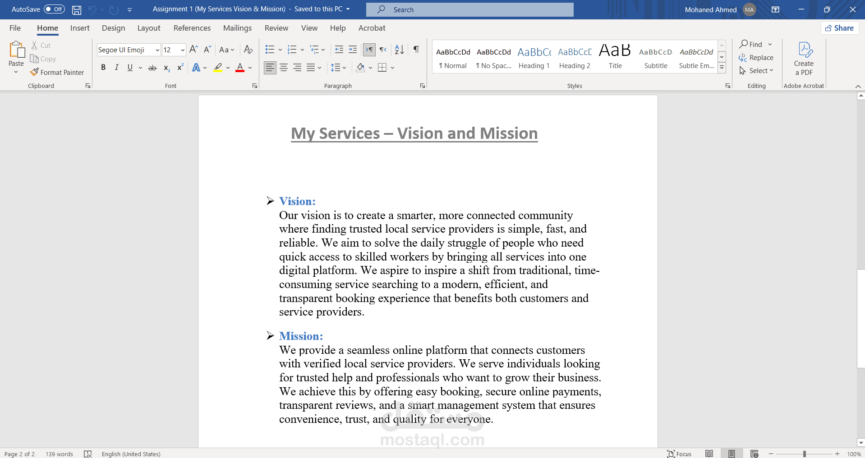The height and width of the screenshot is (458, 865).
Task: Click the Cut scissors icon
Action: click(x=34, y=45)
